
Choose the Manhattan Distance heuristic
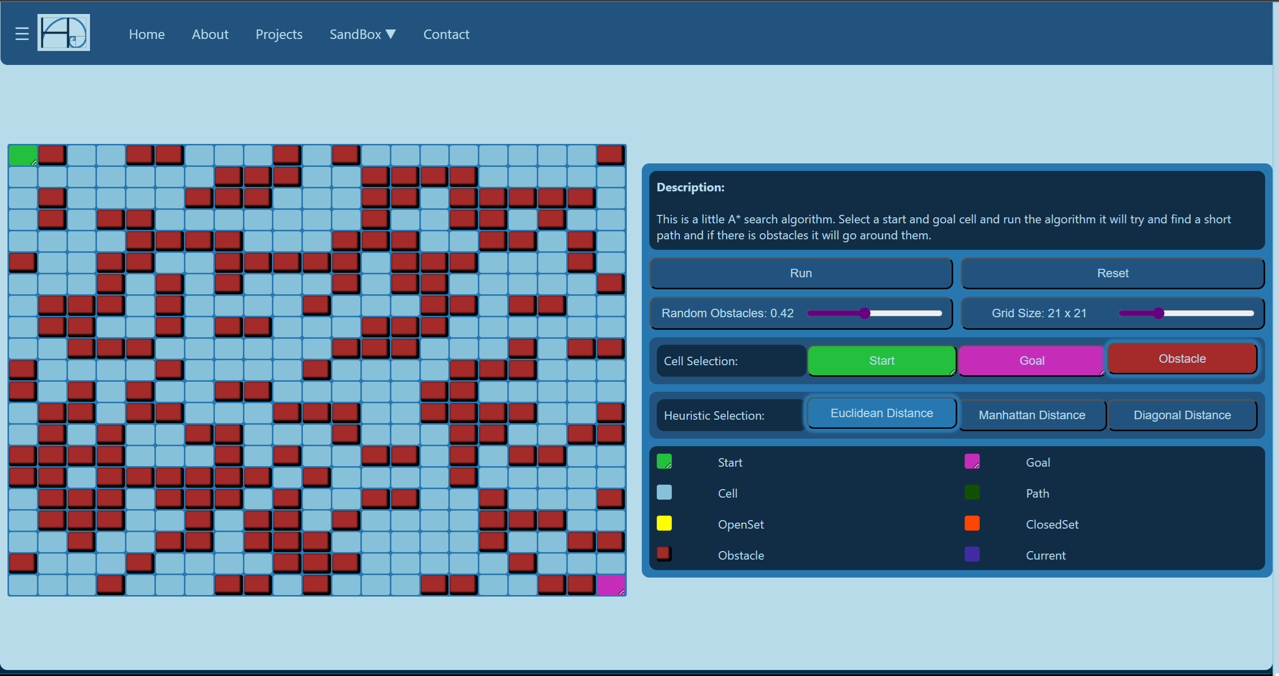[x=1032, y=415]
